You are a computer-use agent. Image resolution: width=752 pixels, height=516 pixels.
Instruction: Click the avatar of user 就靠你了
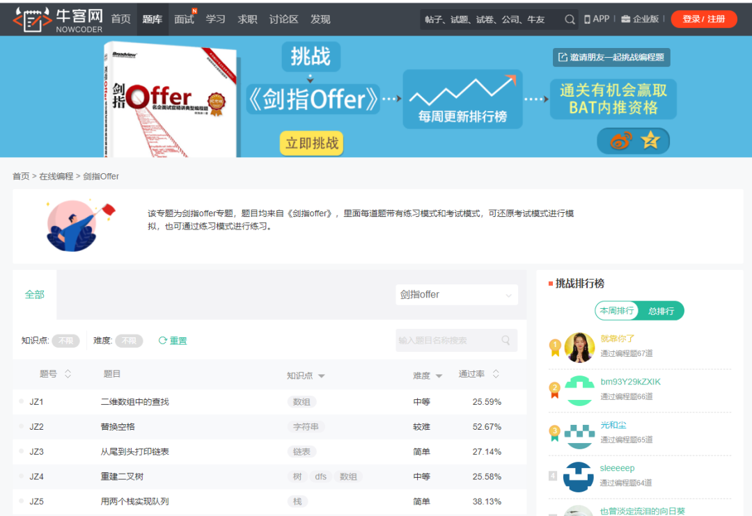[x=579, y=347]
